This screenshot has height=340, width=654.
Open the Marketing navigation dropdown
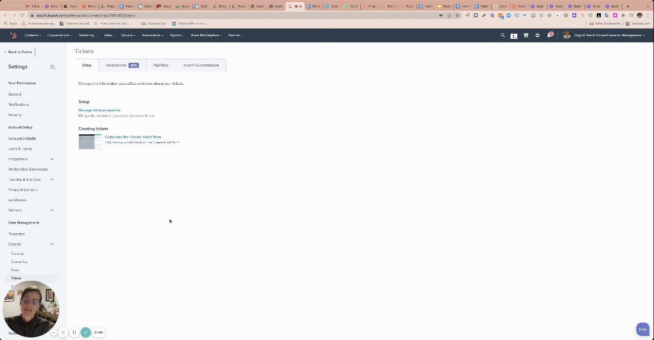pos(88,35)
